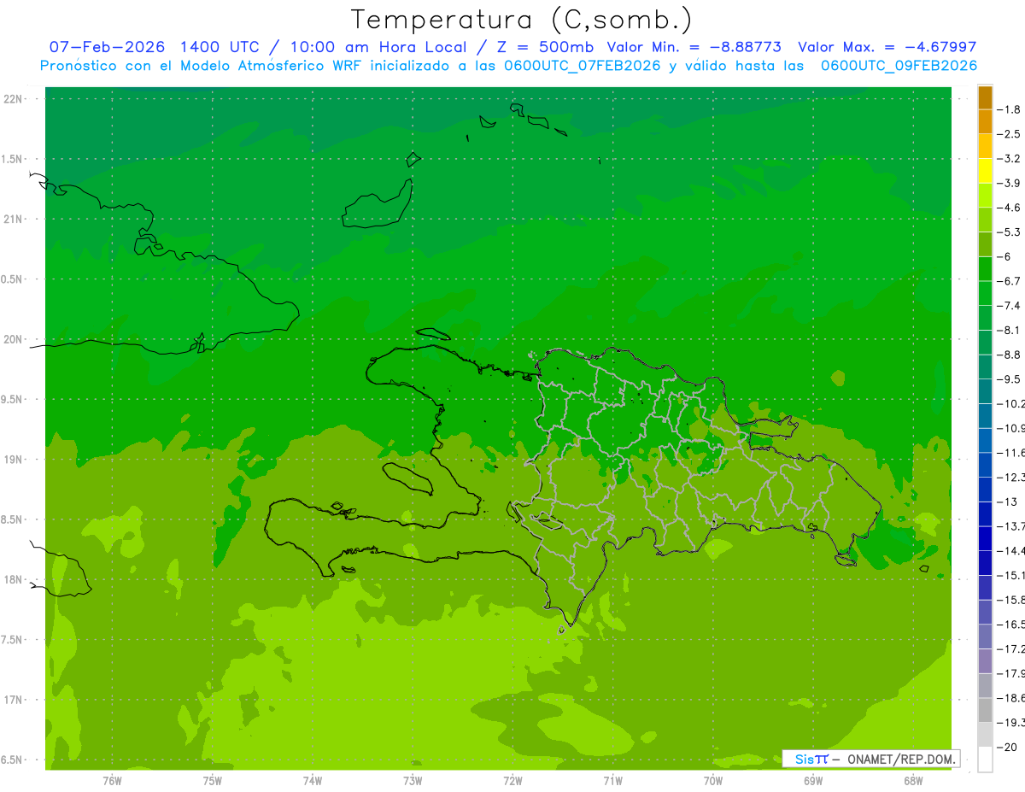This screenshot has height=792, width=1025.
Task: Click the '-3.9' colorbar label
Action: point(1009,183)
